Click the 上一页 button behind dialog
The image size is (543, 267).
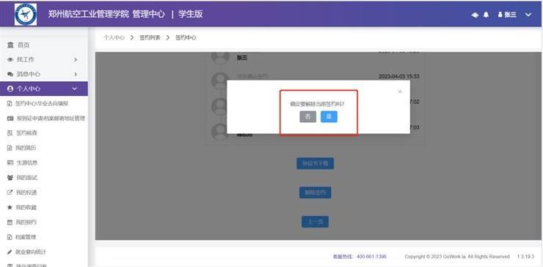coord(315,222)
